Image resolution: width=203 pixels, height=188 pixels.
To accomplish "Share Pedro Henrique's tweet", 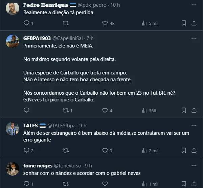I will [x=194, y=23].
